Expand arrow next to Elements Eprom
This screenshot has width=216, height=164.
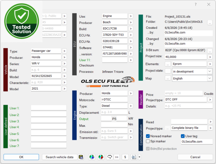coord(210,64)
